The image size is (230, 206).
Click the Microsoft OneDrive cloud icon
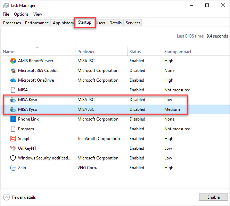[13, 80]
